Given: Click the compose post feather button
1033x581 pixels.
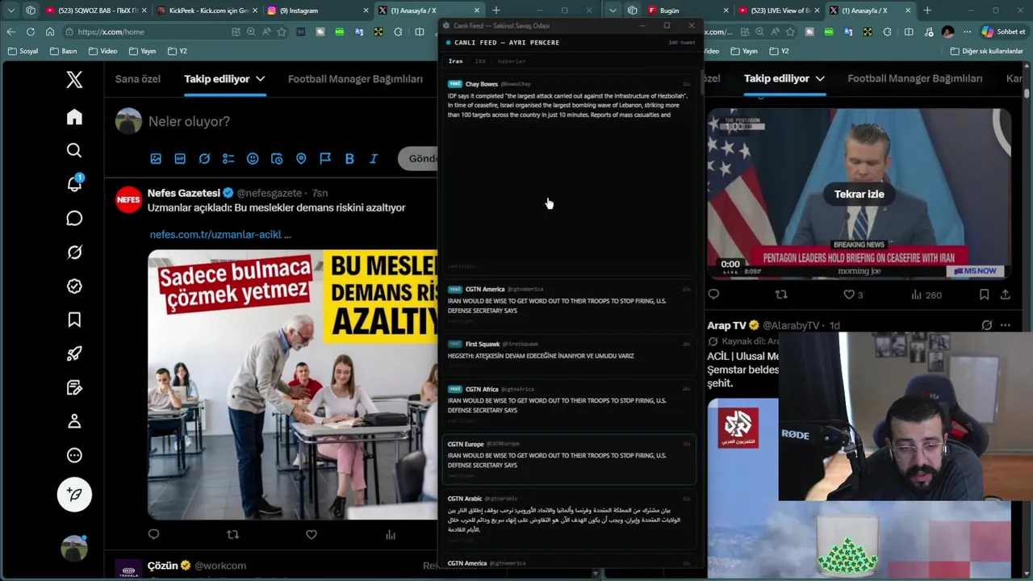Looking at the screenshot, I should 74,494.
